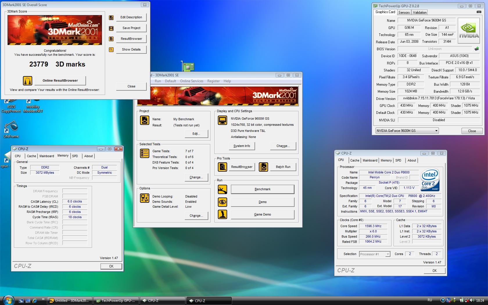Click the Selected Tests checklist icon
The image size is (488, 305).
(x=145, y=153)
